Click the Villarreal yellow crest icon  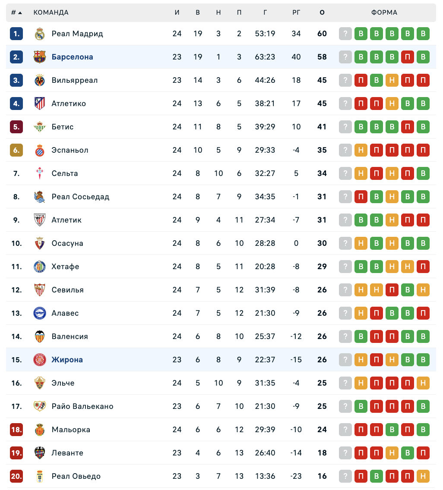(40, 80)
